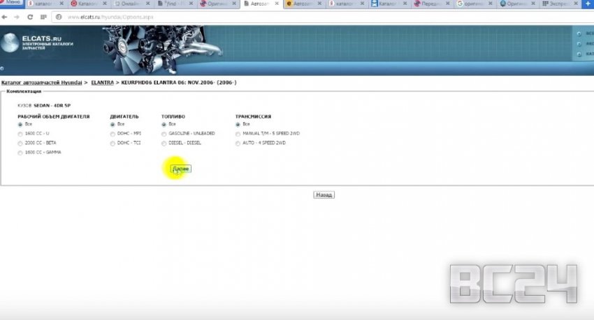Image resolution: width=594 pixels, height=320 pixels.
Task: Open a new browser tab with plus
Action: pos(586,4)
